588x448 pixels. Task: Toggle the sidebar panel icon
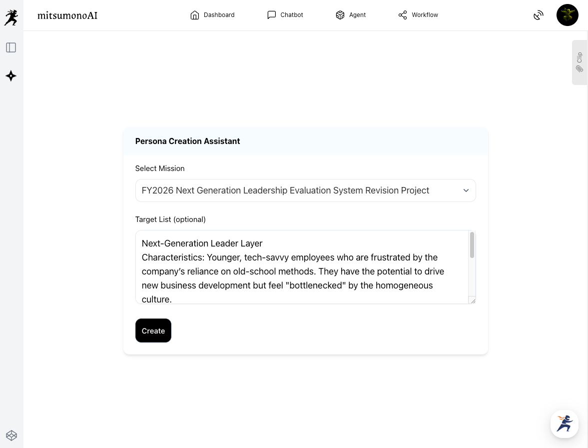(x=11, y=47)
